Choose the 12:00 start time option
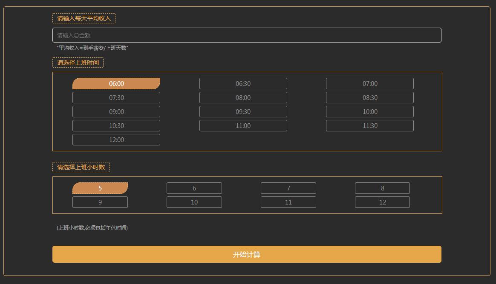 coord(116,140)
